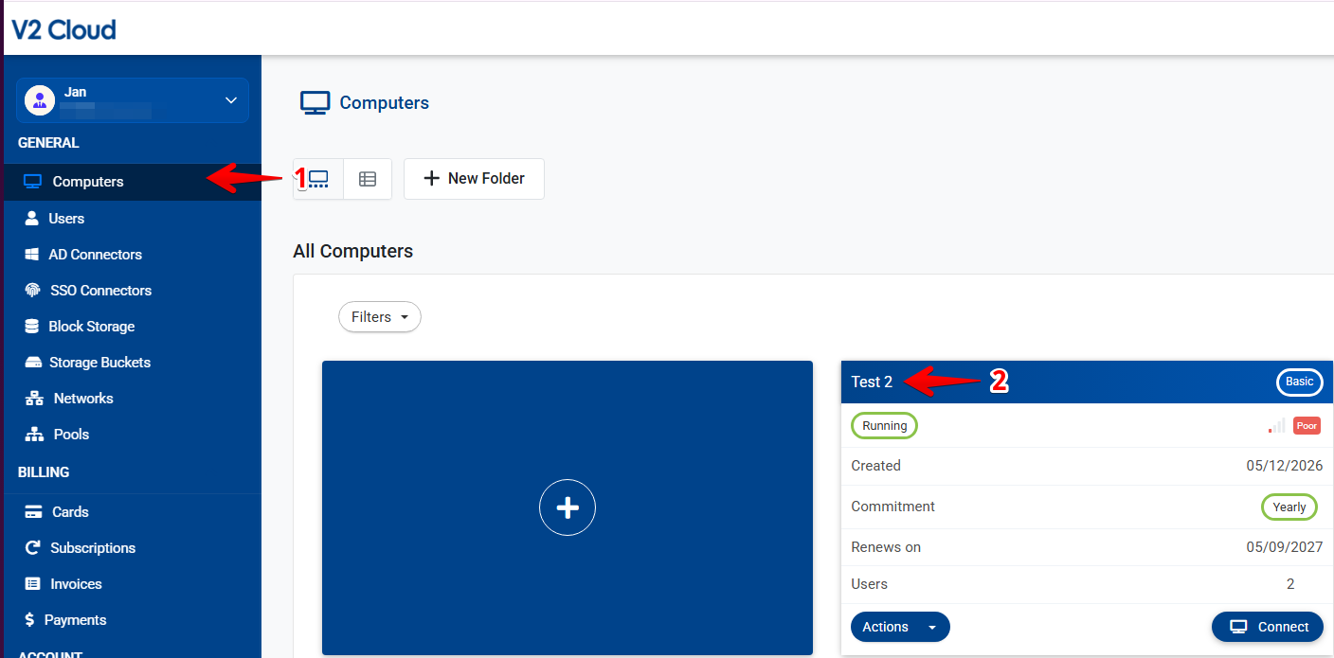This screenshot has width=1334, height=658.
Task: Click the Commitment label on Test 2
Action: tap(892, 507)
